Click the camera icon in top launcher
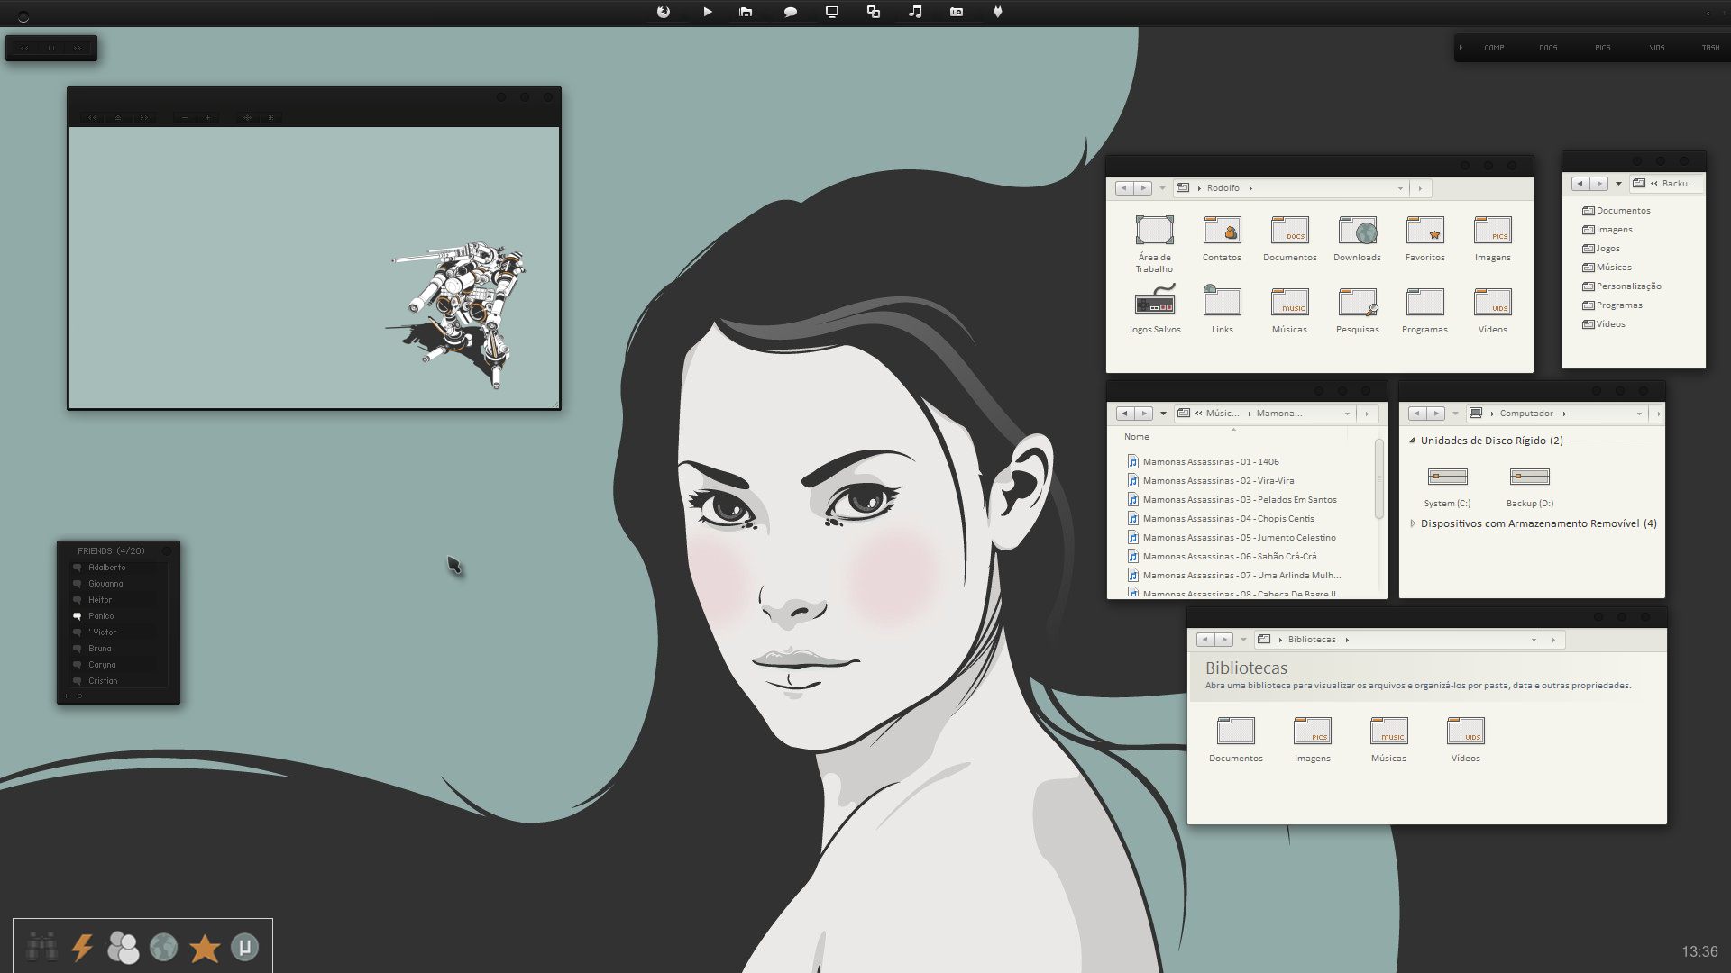 click(x=957, y=12)
